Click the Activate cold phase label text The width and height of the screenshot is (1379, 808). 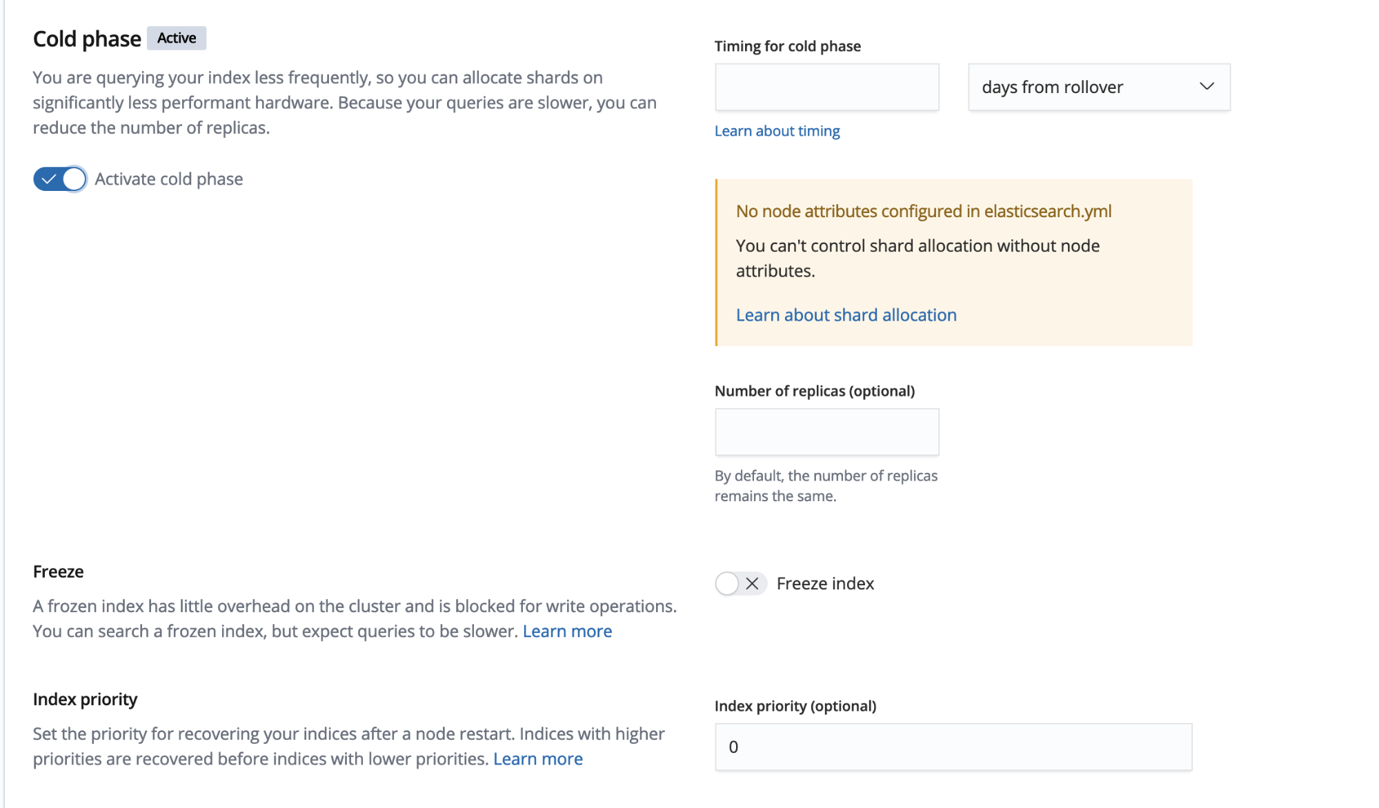coord(169,179)
